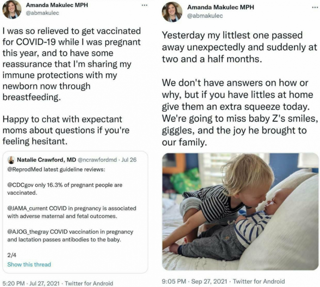Open more options on the Jul 27 tweet
This screenshot has width=320, height=287.
(144, 5)
